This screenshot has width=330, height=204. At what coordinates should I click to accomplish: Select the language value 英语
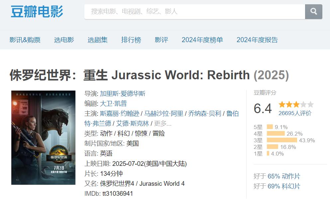[x=106, y=154]
